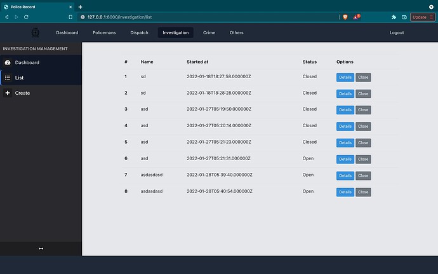Click timestamp 2022-01-28T05:40:54.000000Z
This screenshot has height=274, width=438.
[x=220, y=191]
